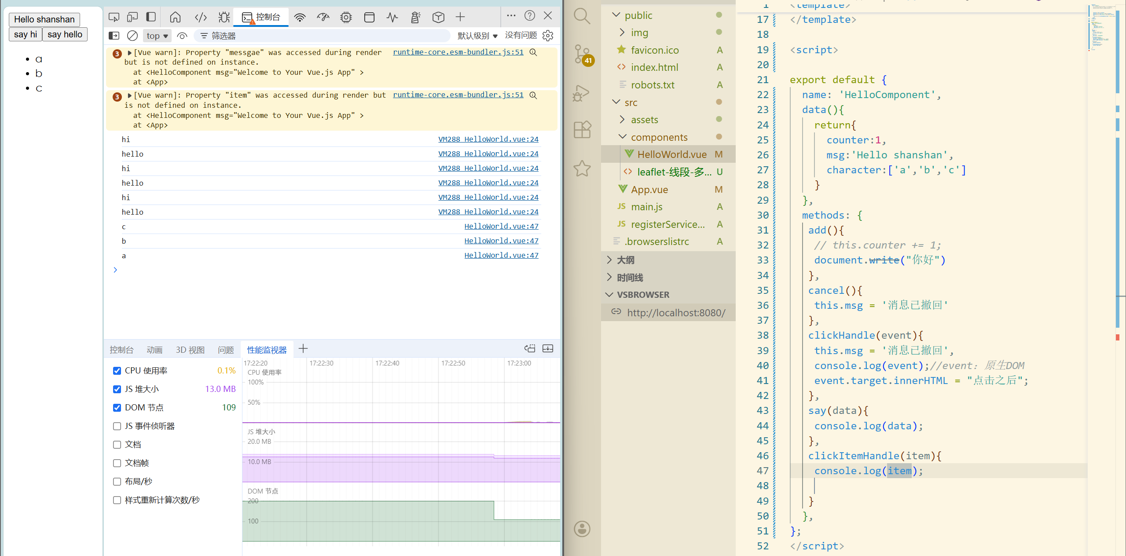Open the 默认级别 log level dropdown
Screen dimensions: 1126x556
477,36
